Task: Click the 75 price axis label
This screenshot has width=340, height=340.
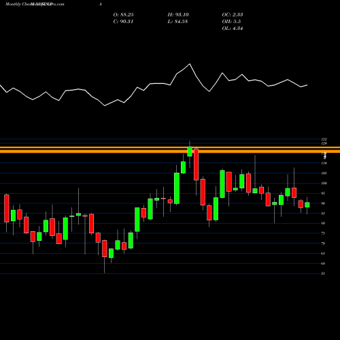Action: 323,233
